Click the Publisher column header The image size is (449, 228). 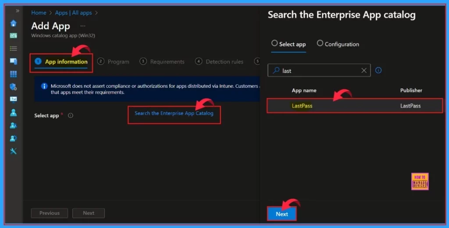pos(411,90)
